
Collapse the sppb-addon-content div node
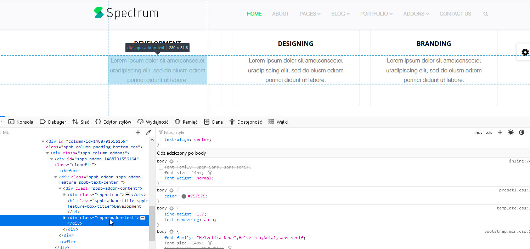[60, 189]
